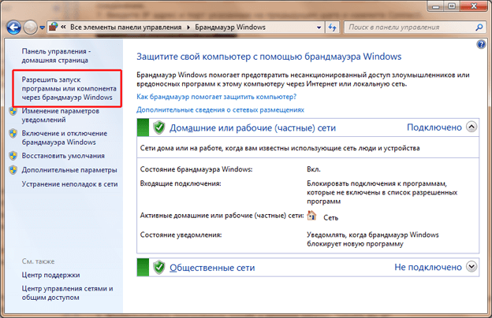Expand the public networks section
The width and height of the screenshot is (492, 318).
pyautogui.click(x=471, y=267)
